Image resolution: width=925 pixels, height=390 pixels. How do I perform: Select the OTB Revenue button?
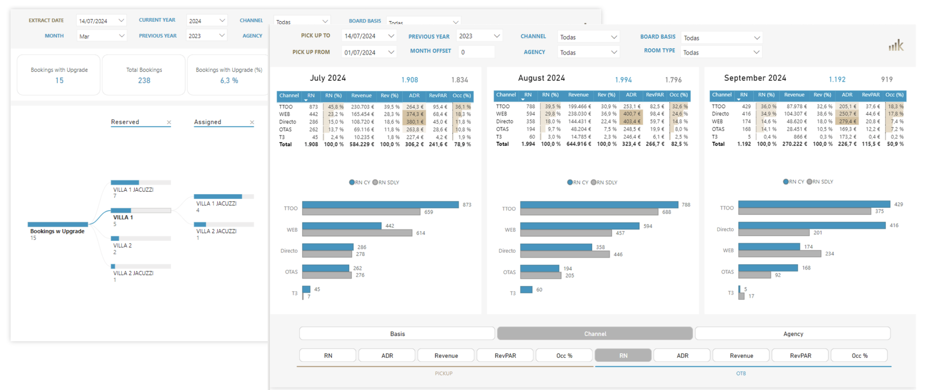click(x=741, y=355)
